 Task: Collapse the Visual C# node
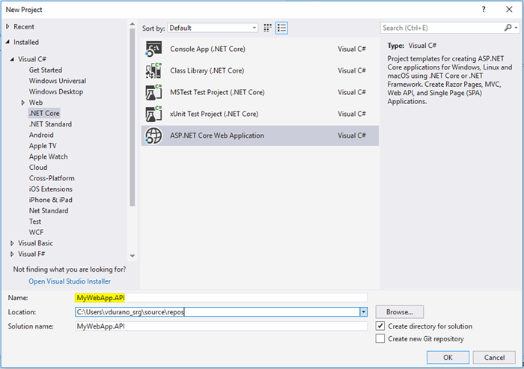[12, 59]
